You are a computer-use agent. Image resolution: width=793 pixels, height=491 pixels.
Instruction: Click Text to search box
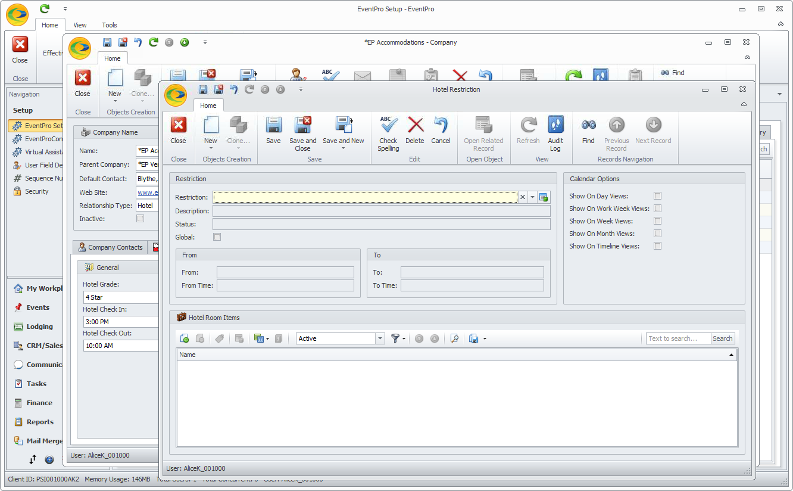[679, 338]
